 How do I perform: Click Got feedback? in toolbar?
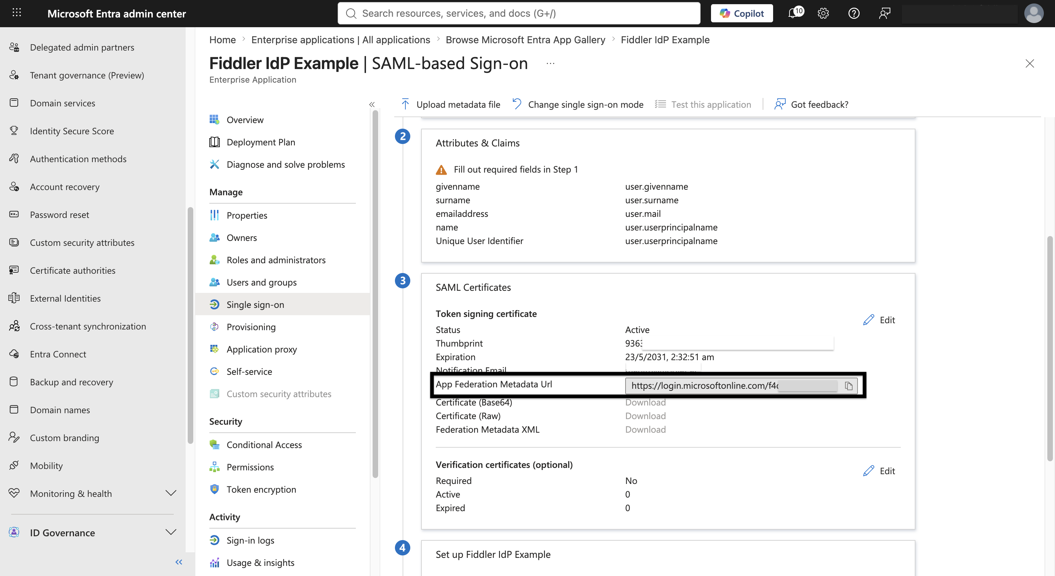point(811,104)
